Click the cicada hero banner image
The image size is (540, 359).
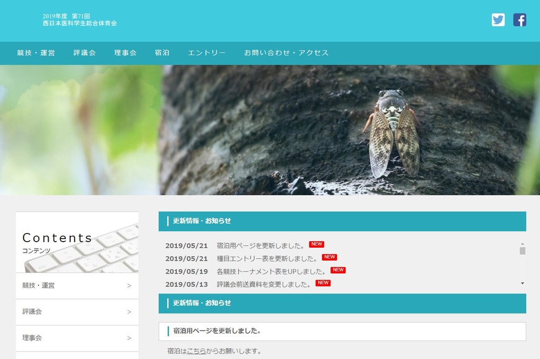(270, 130)
